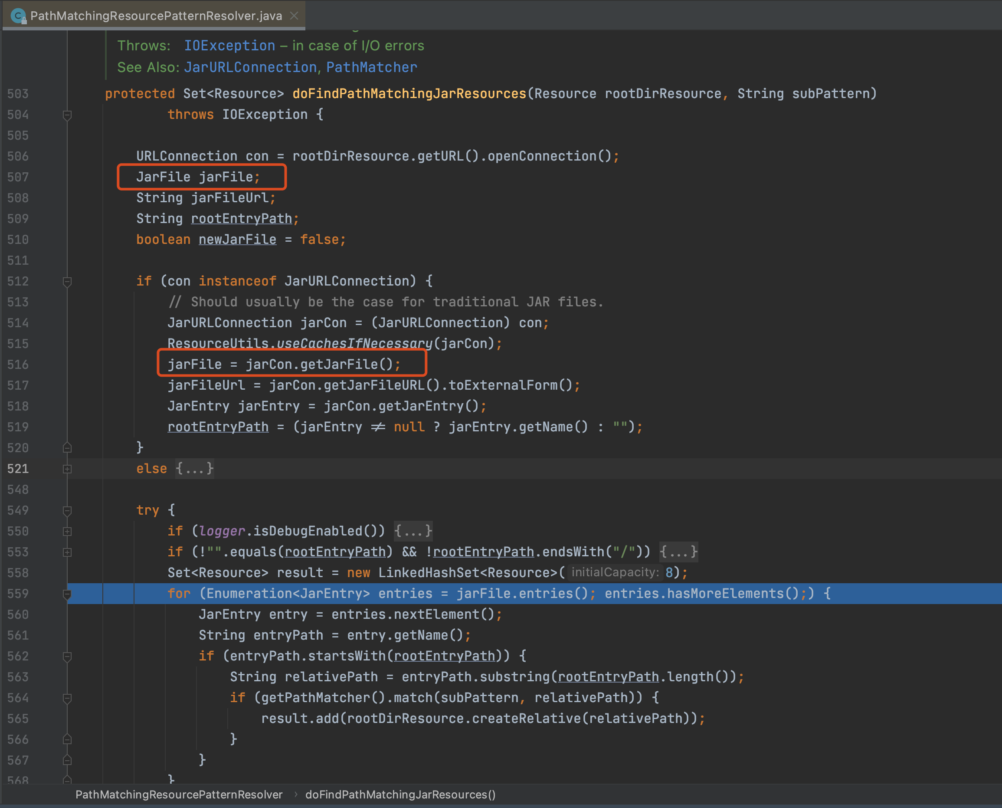Open the PathMatcher See Also link
The height and width of the screenshot is (808, 1002).
pos(372,67)
